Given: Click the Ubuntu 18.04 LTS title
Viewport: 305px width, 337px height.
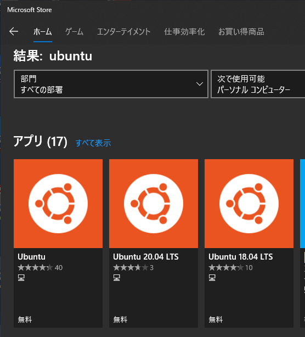Looking at the screenshot, I should (x=241, y=257).
